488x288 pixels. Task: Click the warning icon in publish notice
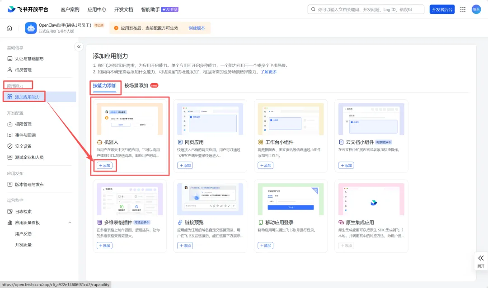pos(116,28)
